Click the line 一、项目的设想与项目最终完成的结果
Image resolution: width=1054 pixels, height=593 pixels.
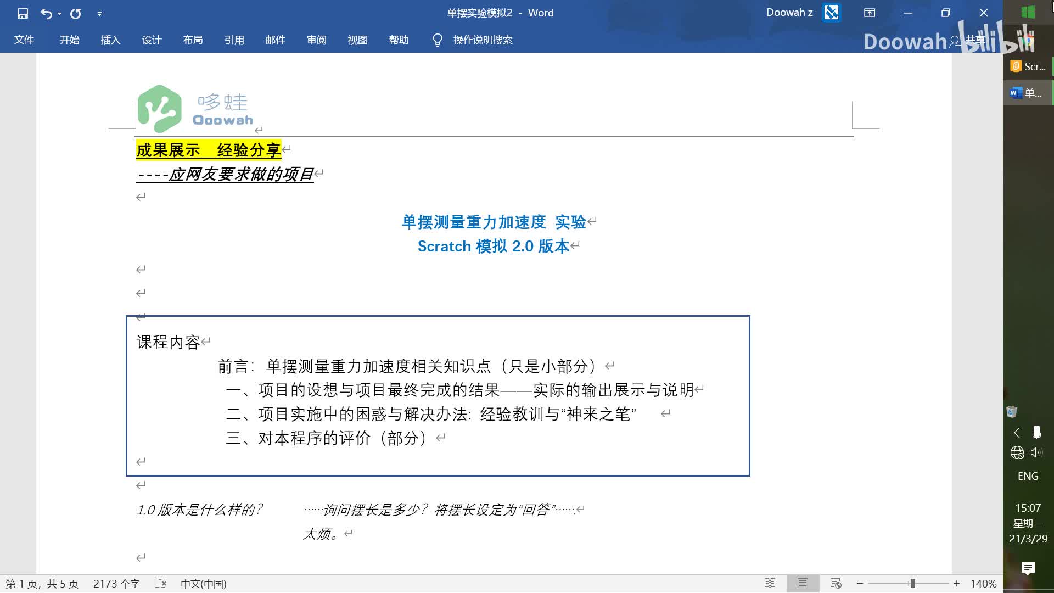point(460,390)
